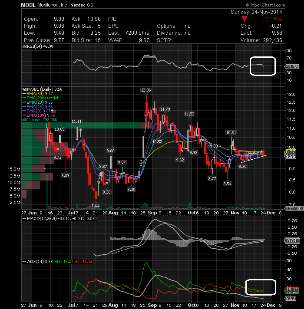Click the Last 7200 shrs value
The image size is (304, 309).
[x=137, y=33]
